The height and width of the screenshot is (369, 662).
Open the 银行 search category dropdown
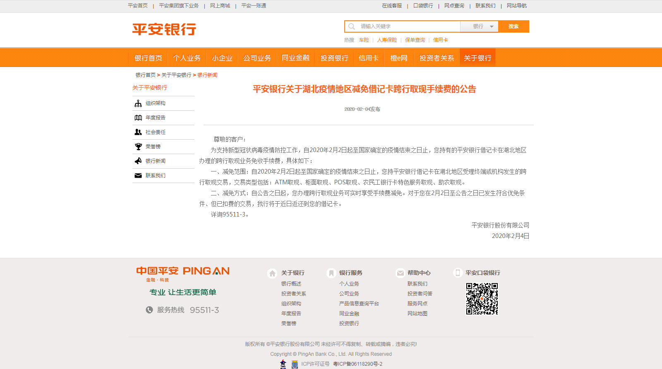pyautogui.click(x=479, y=26)
